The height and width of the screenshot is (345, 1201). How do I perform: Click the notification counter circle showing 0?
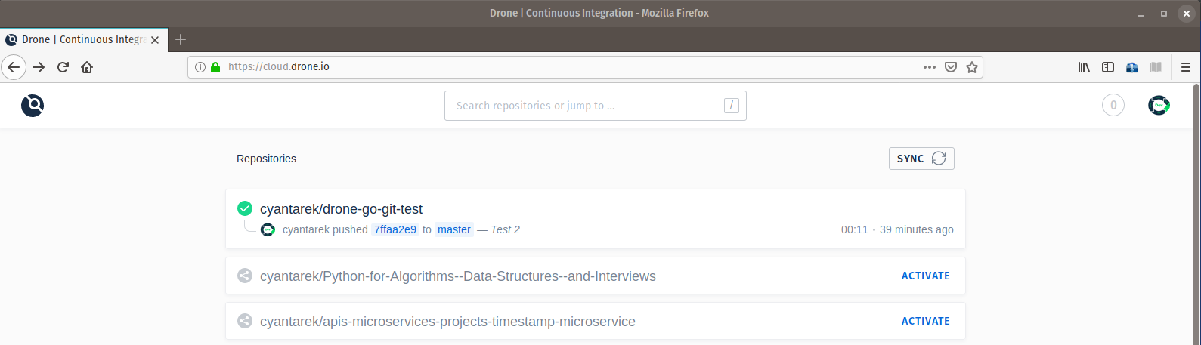click(1113, 106)
